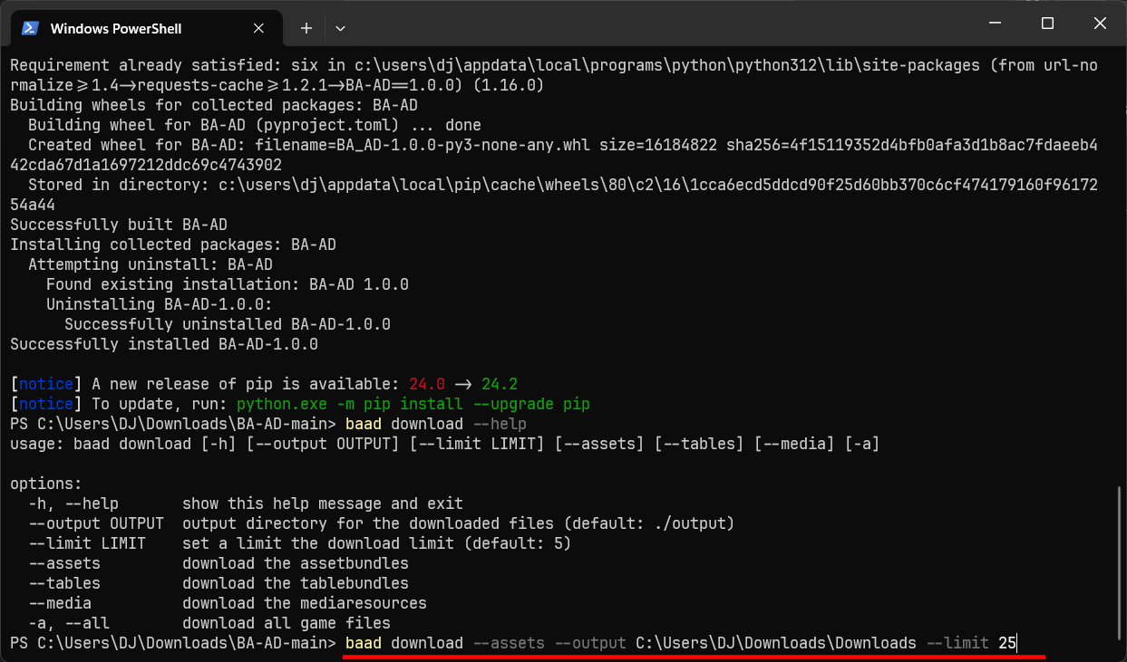Click '--assets' flag in the current command
Image resolution: width=1127 pixels, height=662 pixels.
click(509, 643)
